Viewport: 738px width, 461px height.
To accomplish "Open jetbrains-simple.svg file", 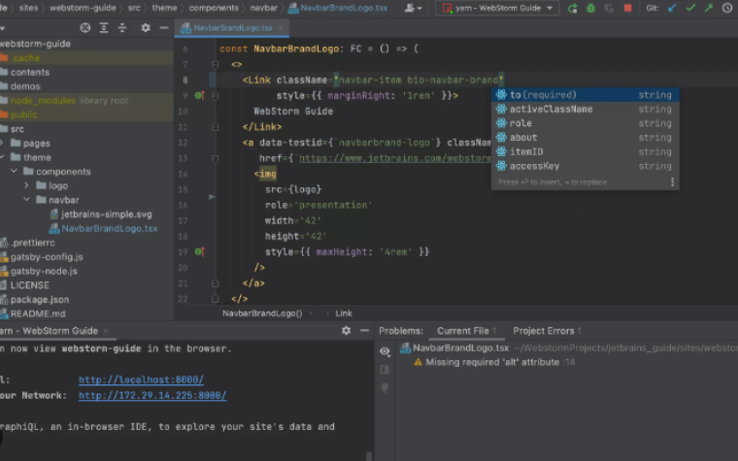I will 106,214.
